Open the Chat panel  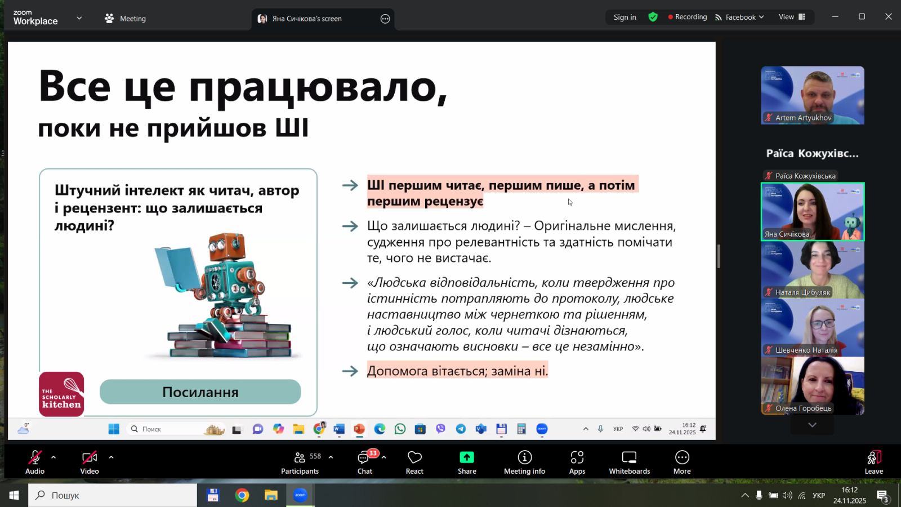pyautogui.click(x=364, y=462)
